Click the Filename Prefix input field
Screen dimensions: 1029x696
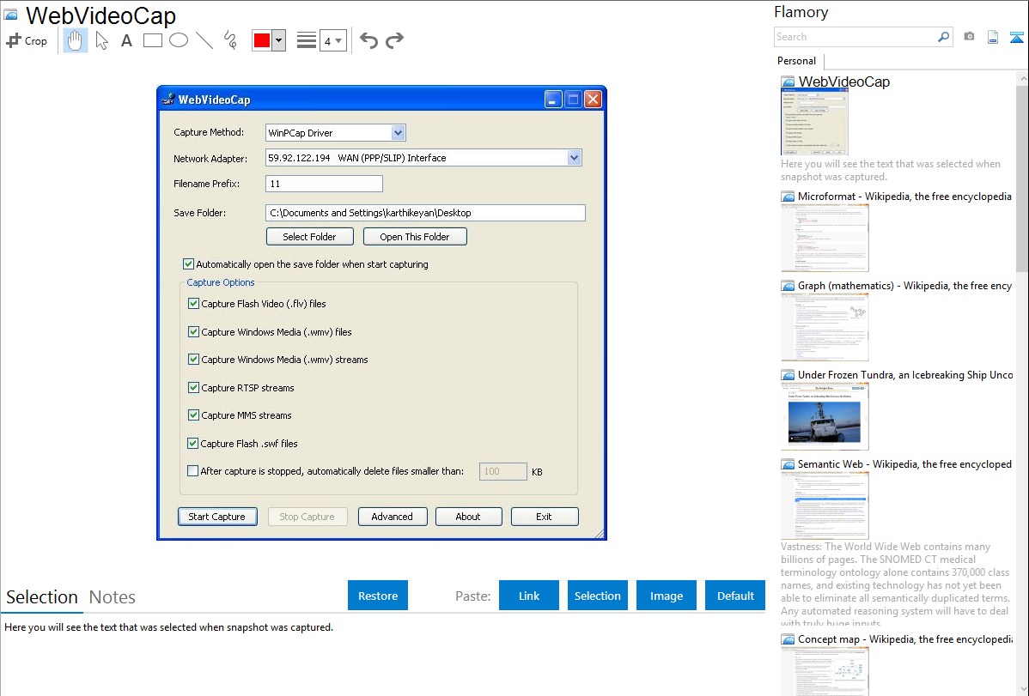(x=324, y=184)
